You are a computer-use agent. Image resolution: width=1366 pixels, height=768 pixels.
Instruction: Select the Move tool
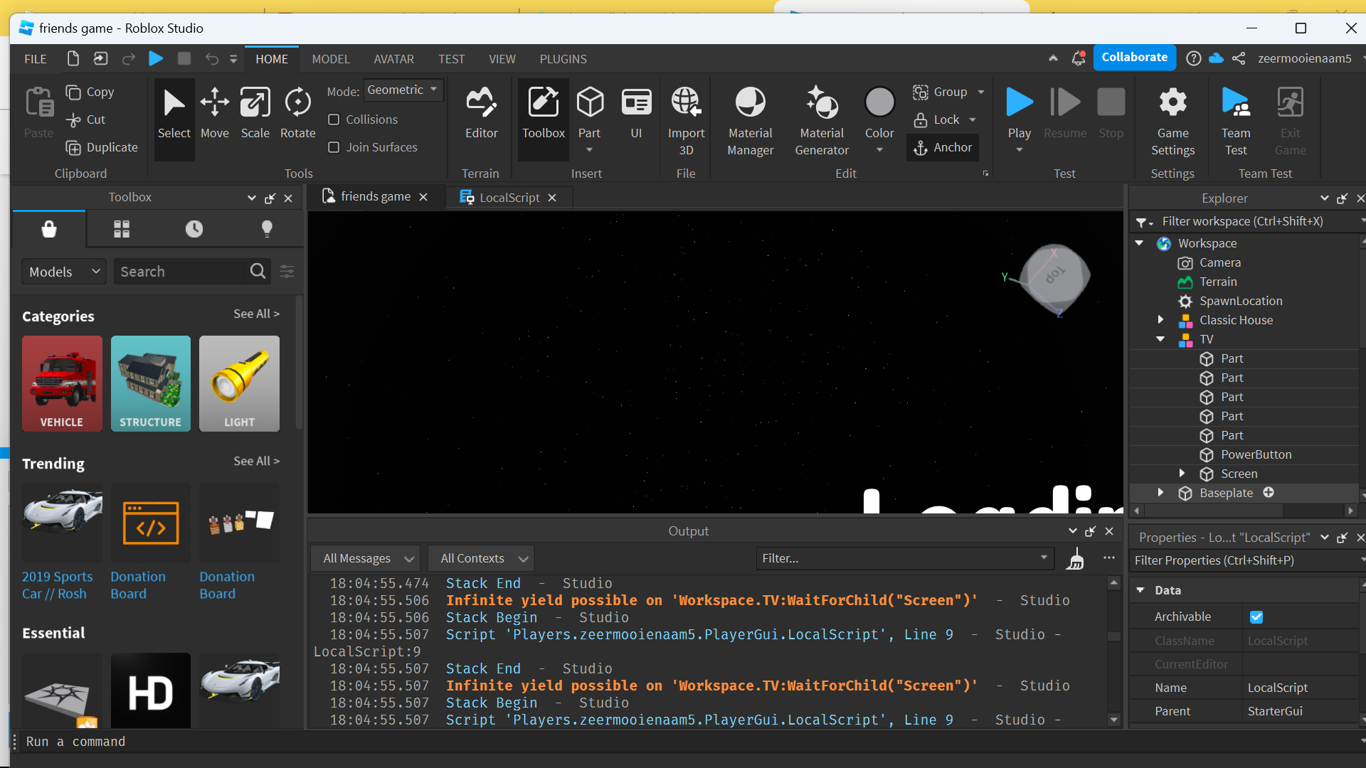[x=215, y=114]
